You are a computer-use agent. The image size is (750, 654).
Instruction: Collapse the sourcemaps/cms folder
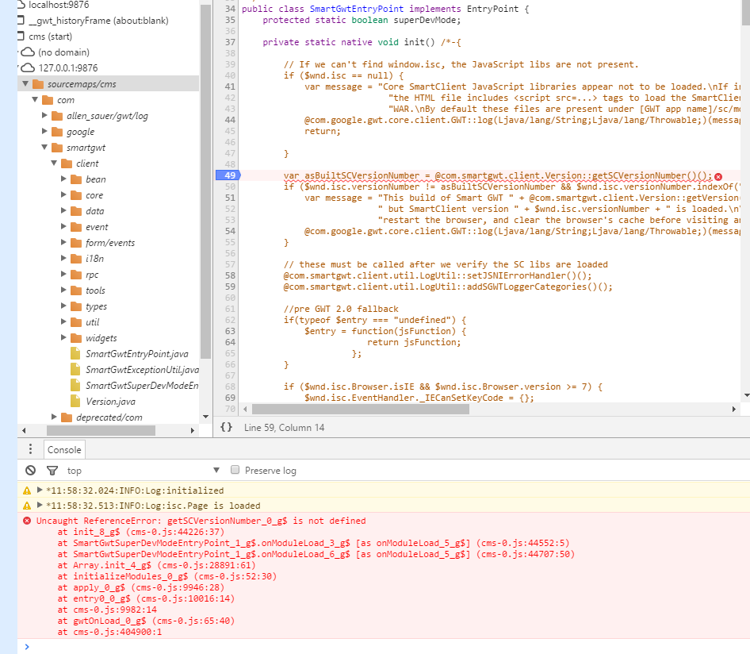tap(27, 84)
